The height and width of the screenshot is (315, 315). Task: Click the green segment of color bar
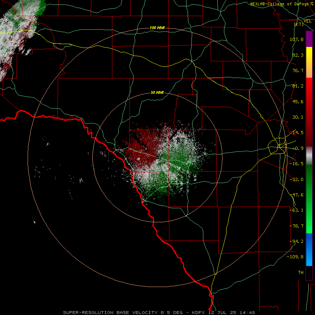tap(309, 199)
